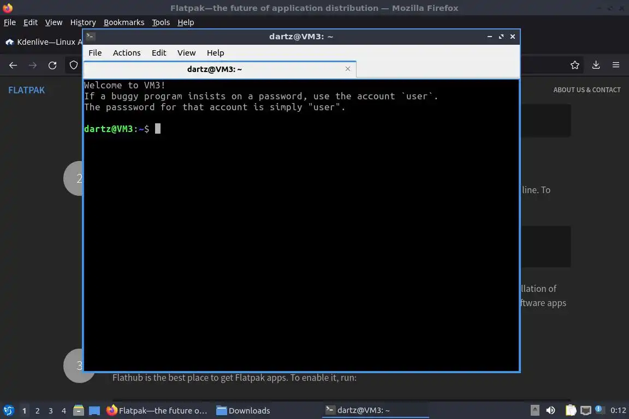
Task: Open Firefox Bookmarks menu
Action: (x=124, y=22)
